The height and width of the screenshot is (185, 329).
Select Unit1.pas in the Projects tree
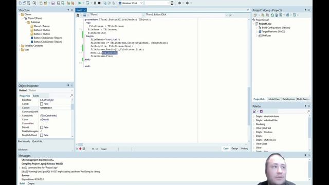(266, 35)
